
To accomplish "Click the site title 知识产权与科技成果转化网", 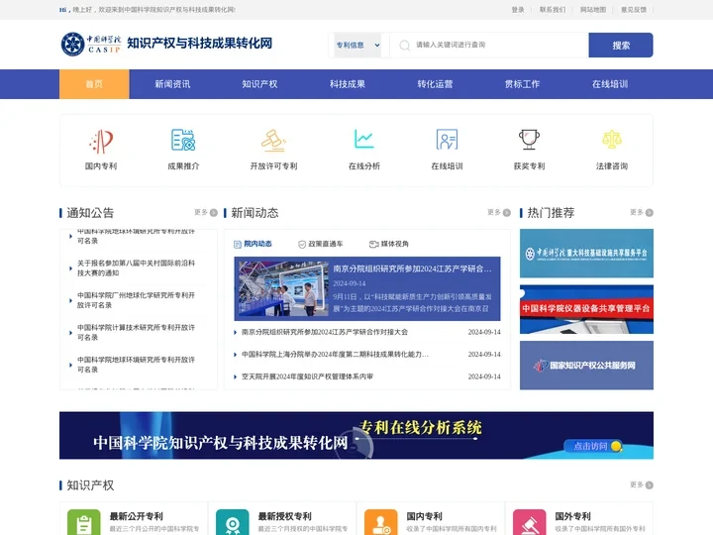I will click(200, 44).
